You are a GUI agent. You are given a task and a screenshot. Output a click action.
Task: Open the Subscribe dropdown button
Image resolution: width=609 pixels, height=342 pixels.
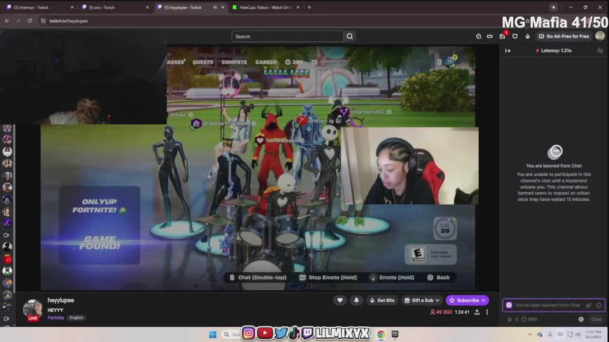467,300
